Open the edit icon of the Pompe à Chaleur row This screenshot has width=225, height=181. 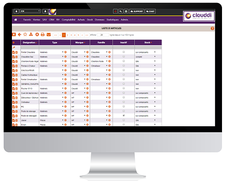(13, 66)
